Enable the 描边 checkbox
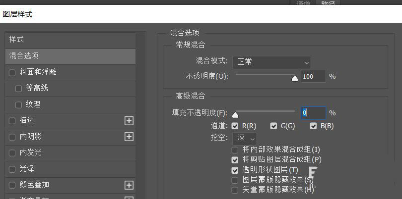This screenshot has width=402, height=199. click(12, 121)
